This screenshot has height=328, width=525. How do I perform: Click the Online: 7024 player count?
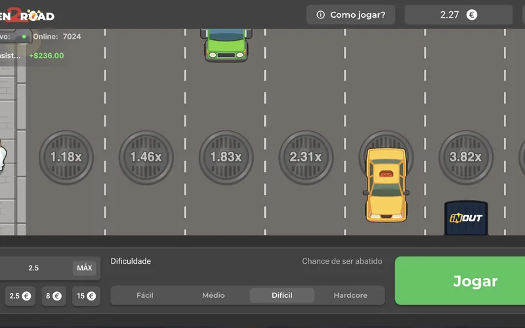point(57,37)
